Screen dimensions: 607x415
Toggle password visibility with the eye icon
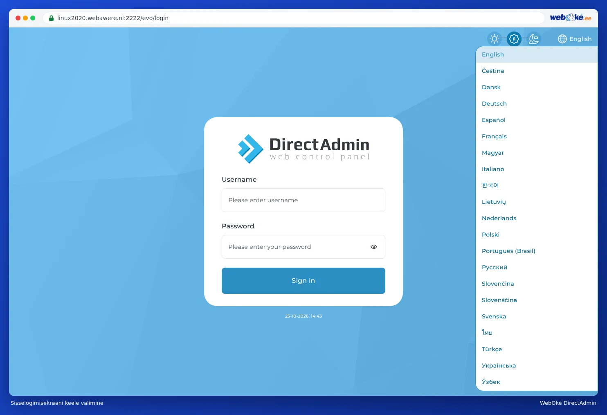coord(374,247)
